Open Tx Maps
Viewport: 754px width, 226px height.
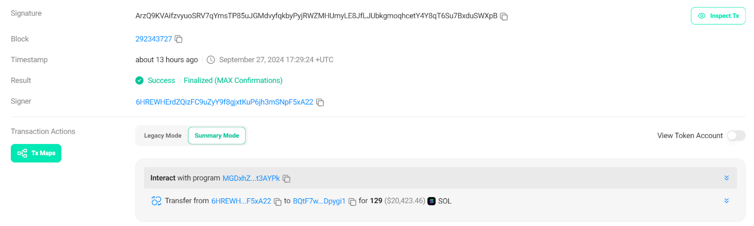click(x=36, y=153)
